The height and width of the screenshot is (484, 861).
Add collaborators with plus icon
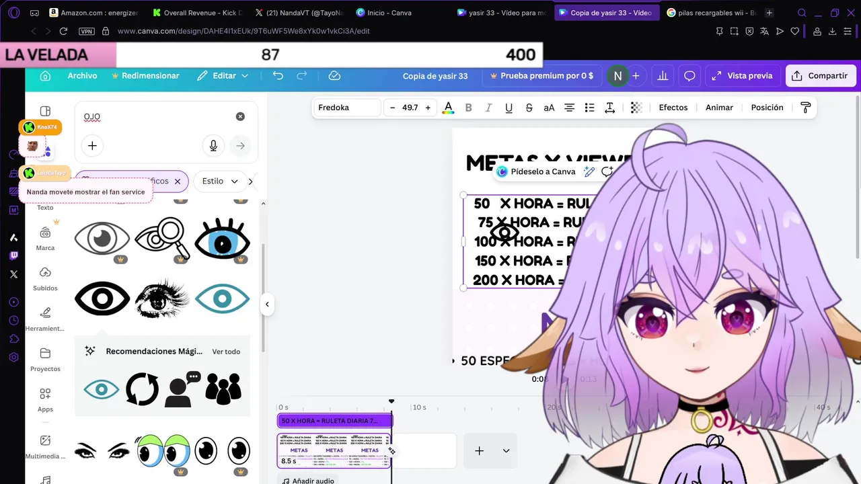[x=636, y=76]
